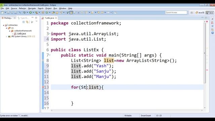Open the File menu
This screenshot has width=215, height=121.
click(2, 8)
